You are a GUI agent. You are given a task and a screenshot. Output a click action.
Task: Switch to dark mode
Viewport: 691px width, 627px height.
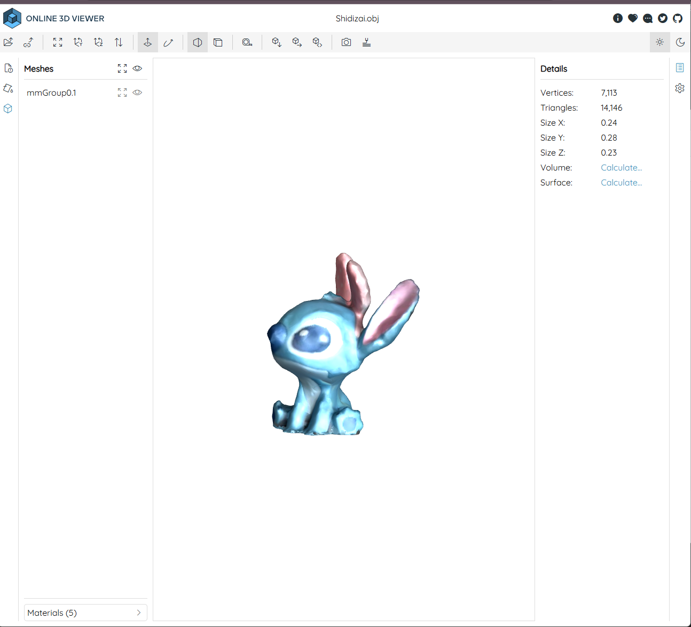680,42
